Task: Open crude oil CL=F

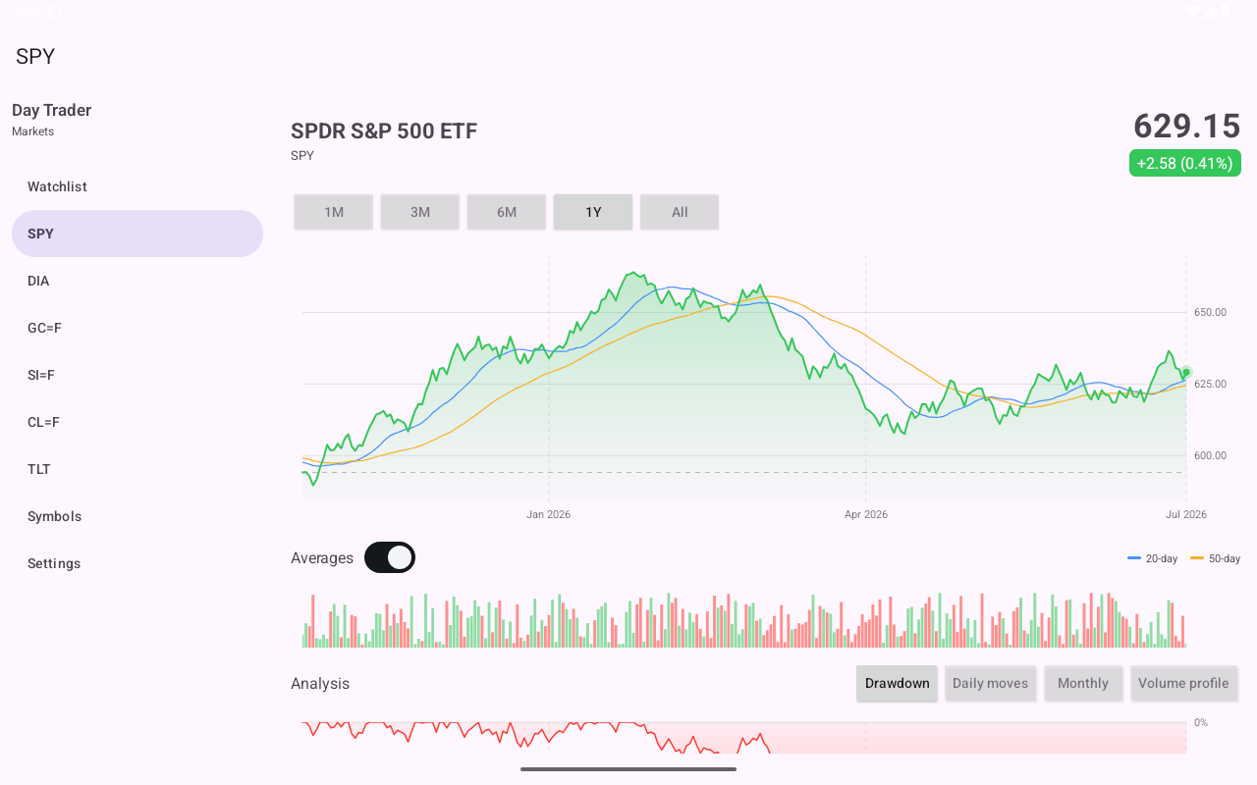Action: 137,422
